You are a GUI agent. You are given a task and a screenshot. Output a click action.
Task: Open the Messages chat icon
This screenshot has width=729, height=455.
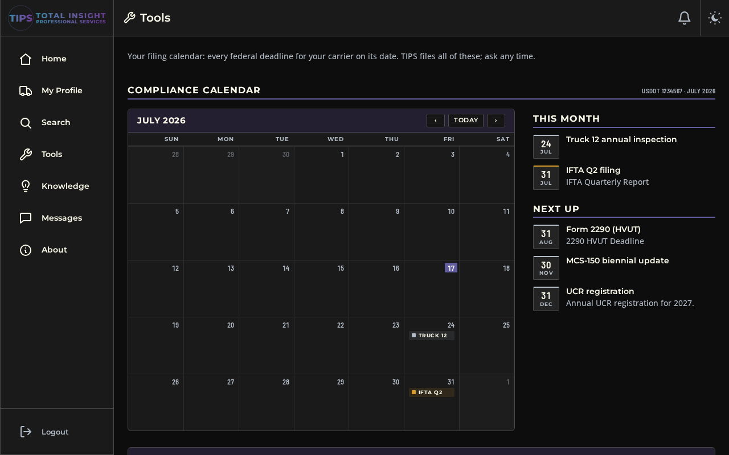click(26, 218)
